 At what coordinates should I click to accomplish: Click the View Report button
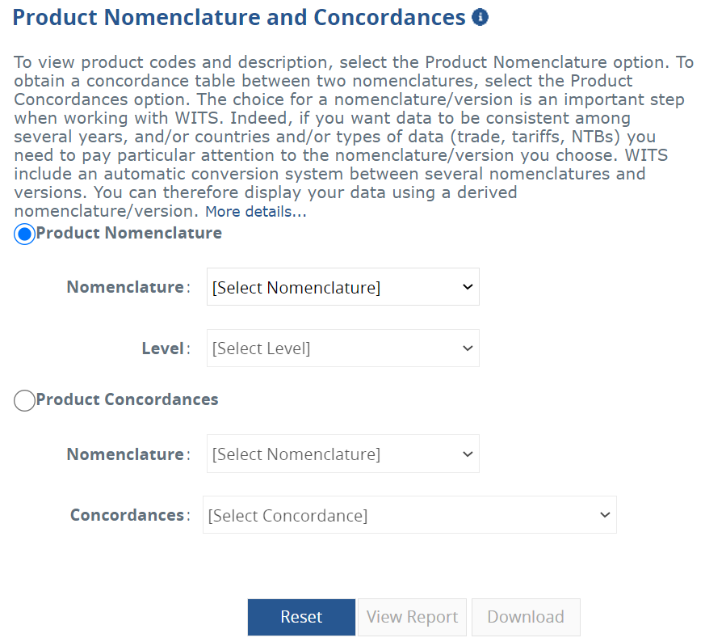[412, 617]
